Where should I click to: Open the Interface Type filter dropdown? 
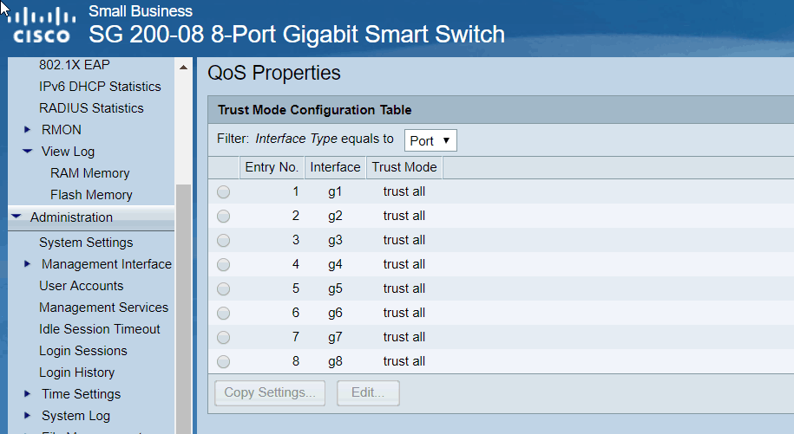(x=430, y=140)
